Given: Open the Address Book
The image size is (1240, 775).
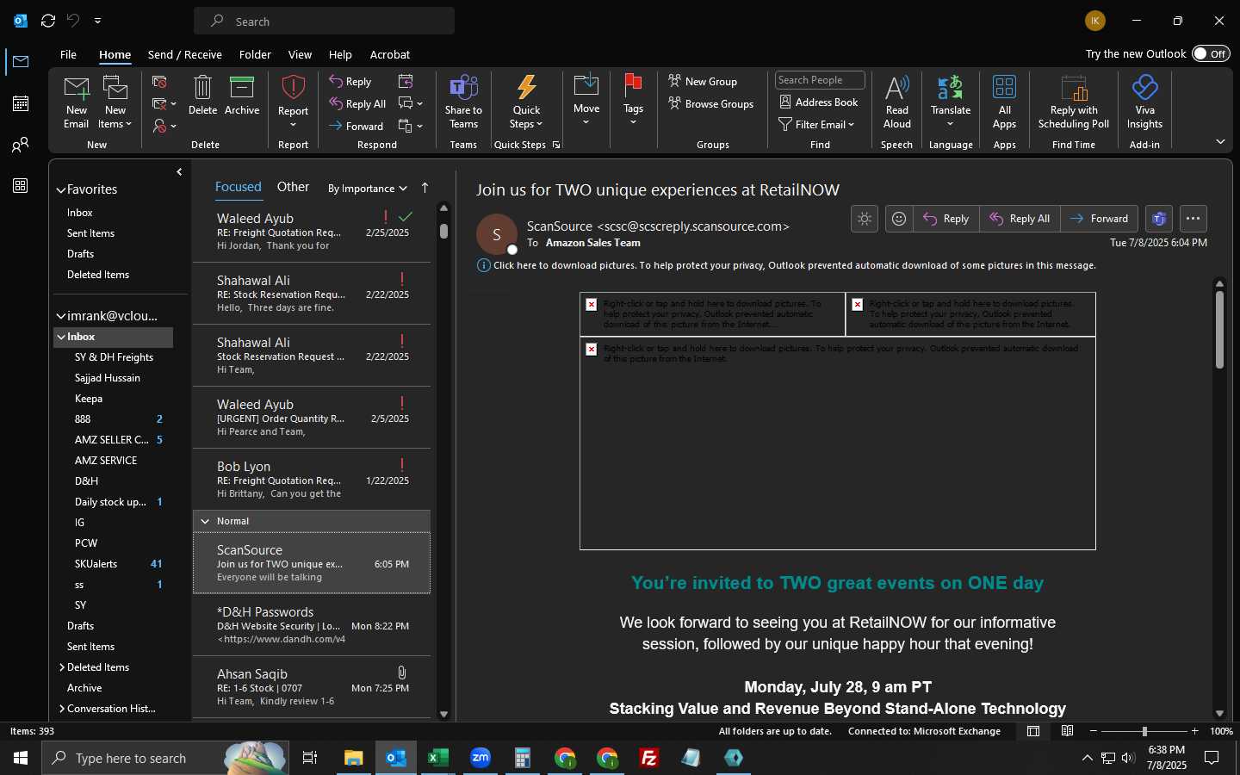Looking at the screenshot, I should (x=819, y=102).
